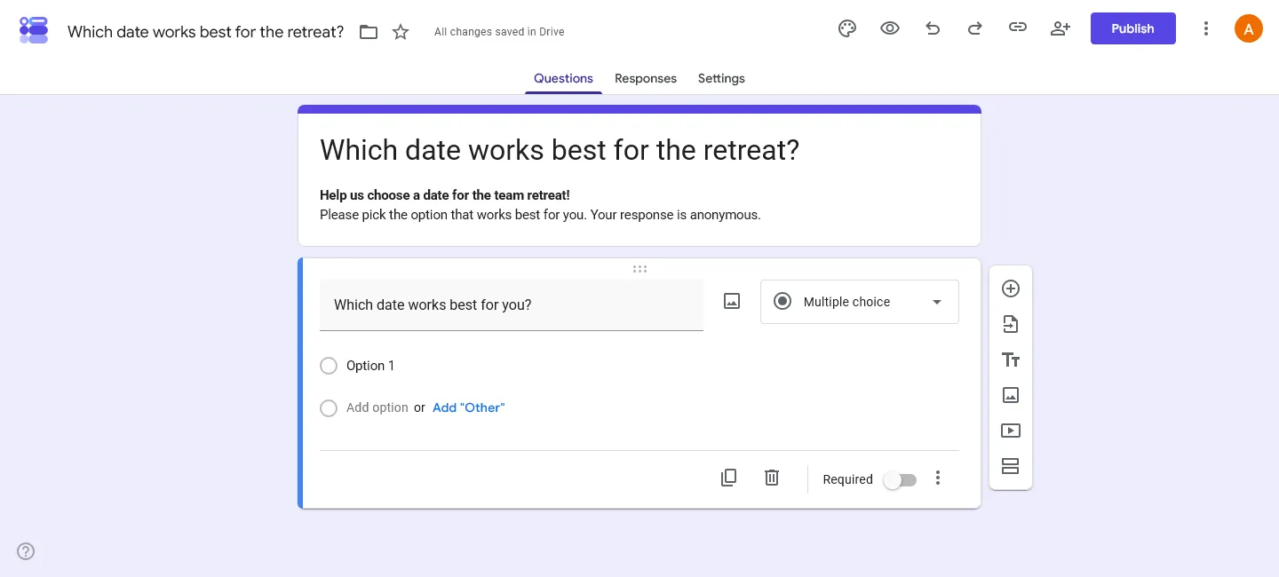1279x577 pixels.
Task: Add a new question from sidebar
Action: click(1011, 288)
